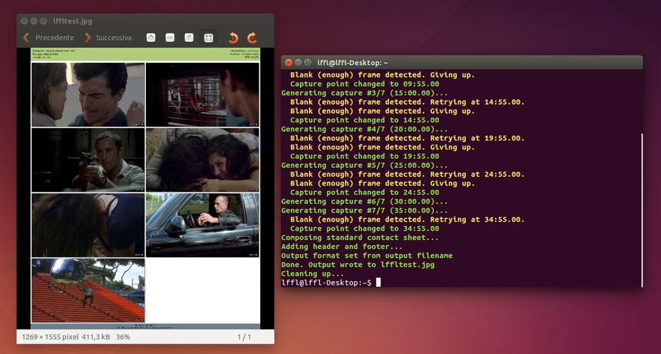
Task: Click the orange stadium seats frame
Action: pos(88,291)
